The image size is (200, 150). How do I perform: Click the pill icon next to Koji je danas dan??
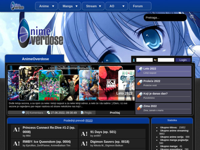click(140, 95)
